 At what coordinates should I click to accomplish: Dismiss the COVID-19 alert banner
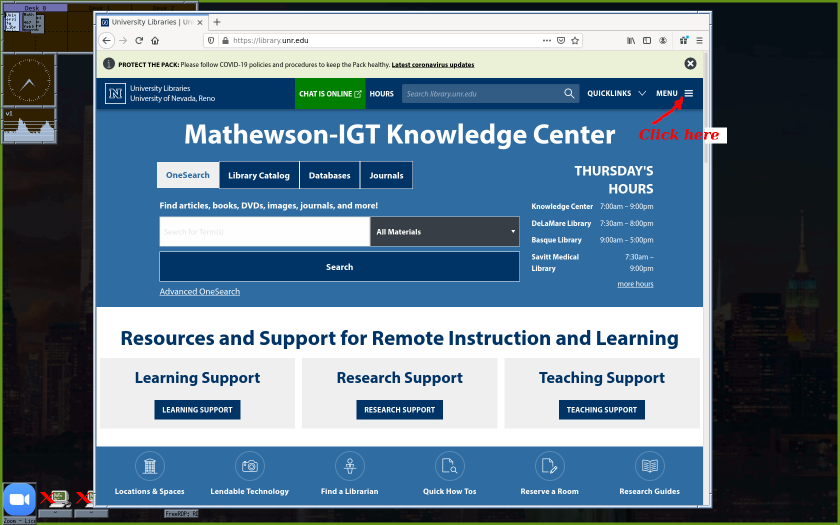click(690, 63)
